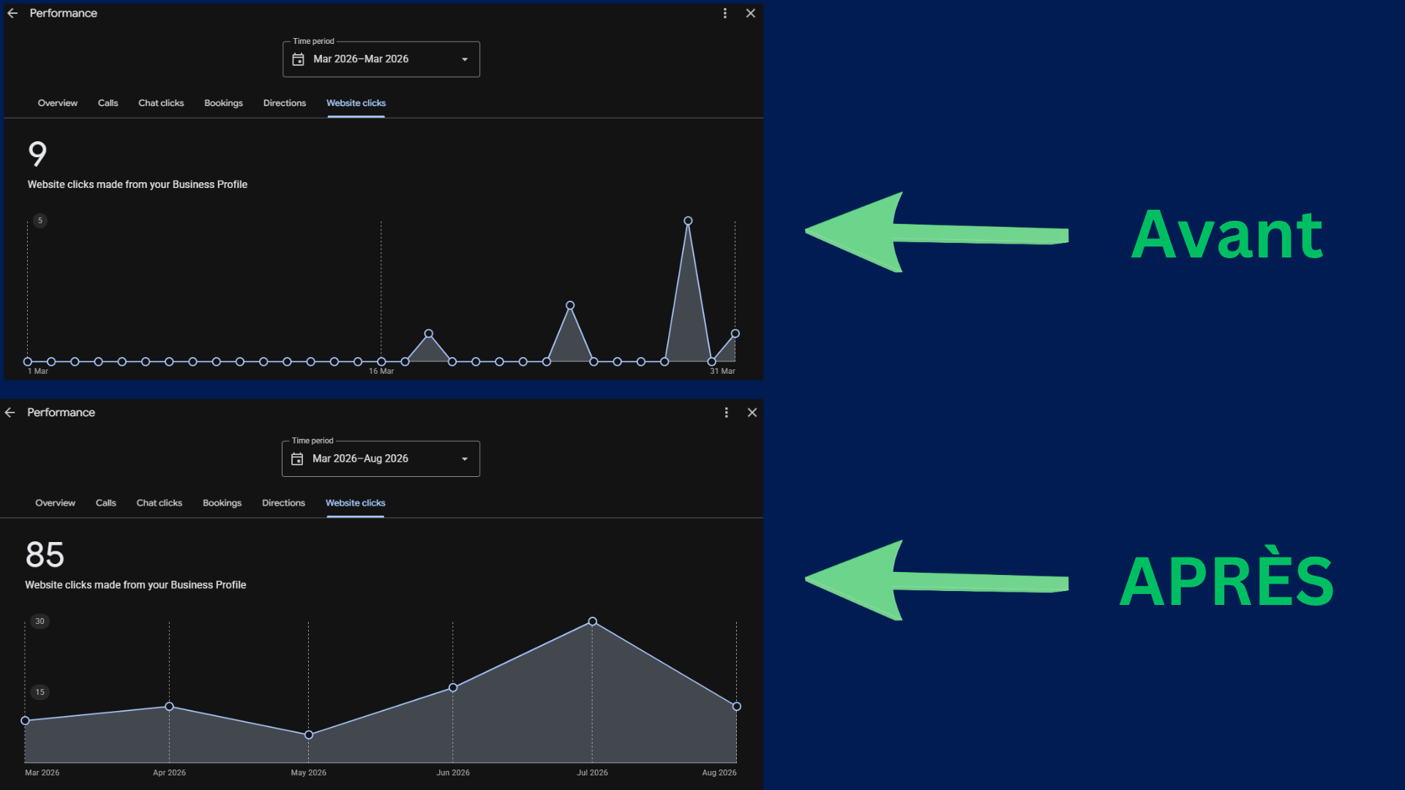
Task: Close the bottom Performance panel
Action: 752,413
